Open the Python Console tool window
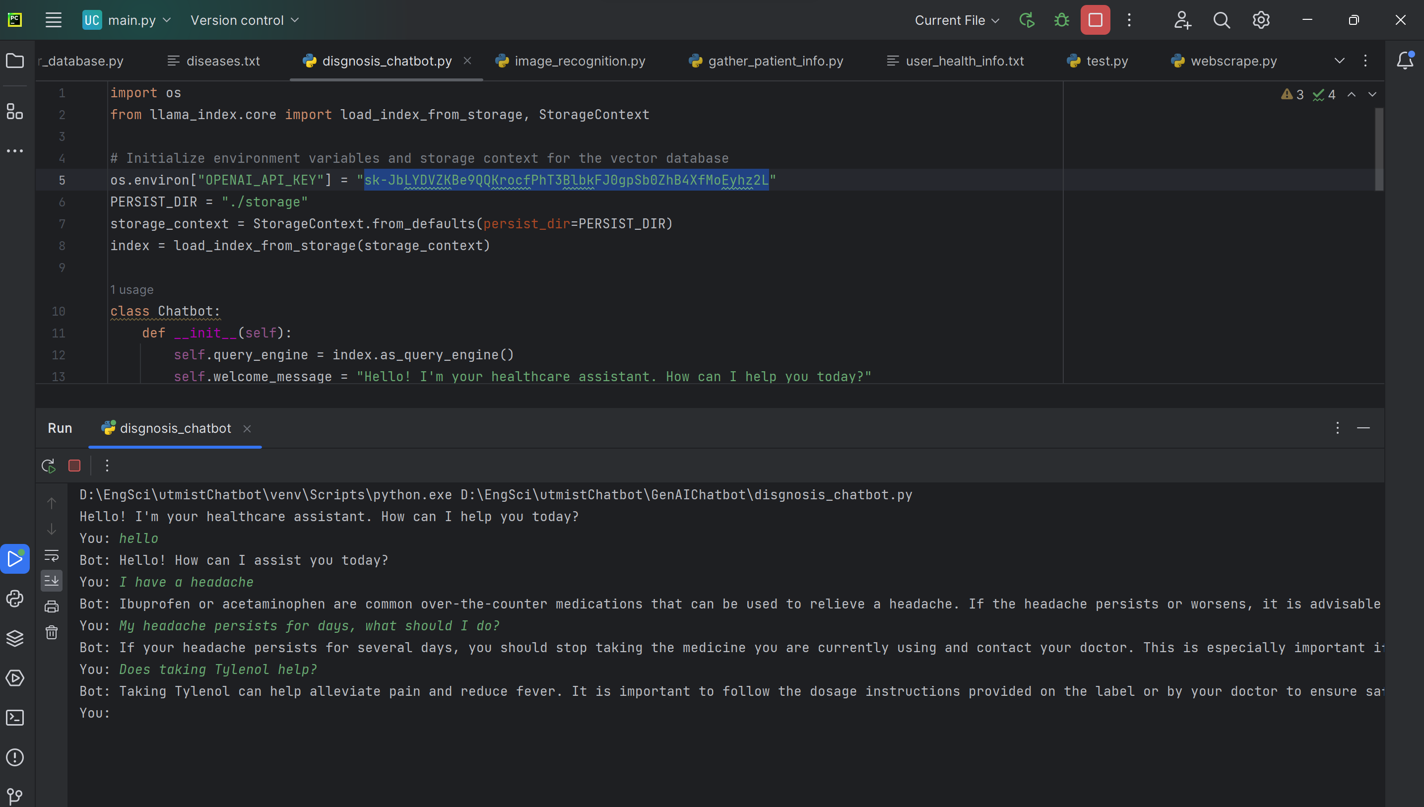 [15, 599]
